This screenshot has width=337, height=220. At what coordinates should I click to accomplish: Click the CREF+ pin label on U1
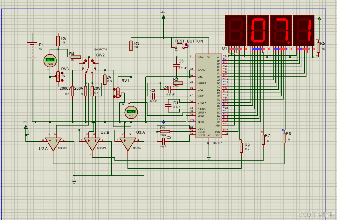202,103
